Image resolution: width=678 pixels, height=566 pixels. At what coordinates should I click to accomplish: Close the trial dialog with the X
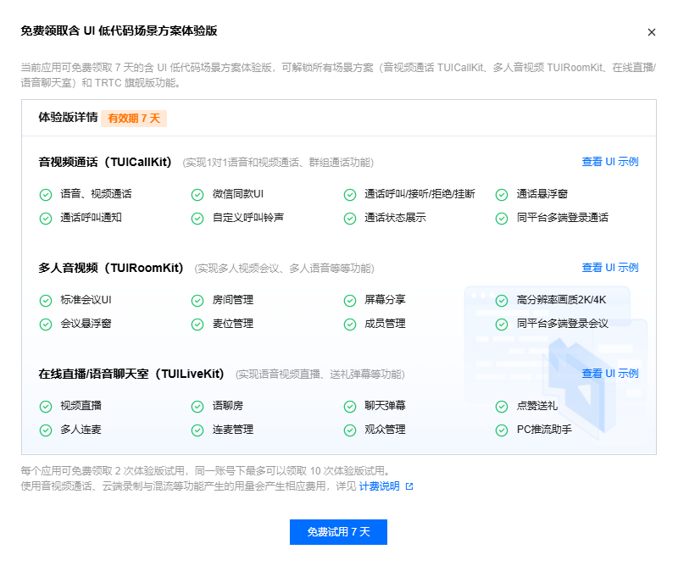click(x=651, y=32)
